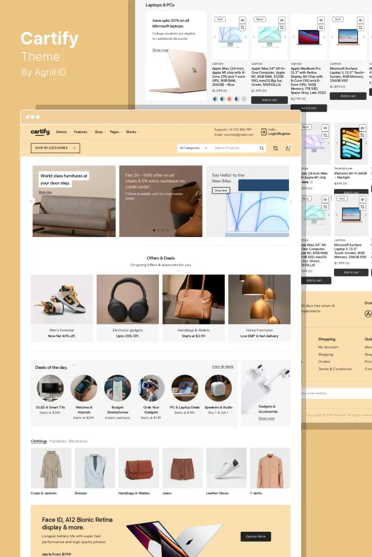Show next image of purple 24-inch iMac
This screenshot has height=557, width=372.
(328, 143)
